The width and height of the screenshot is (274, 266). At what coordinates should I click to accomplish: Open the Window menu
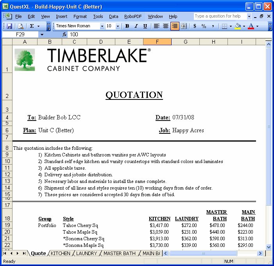tap(155, 16)
